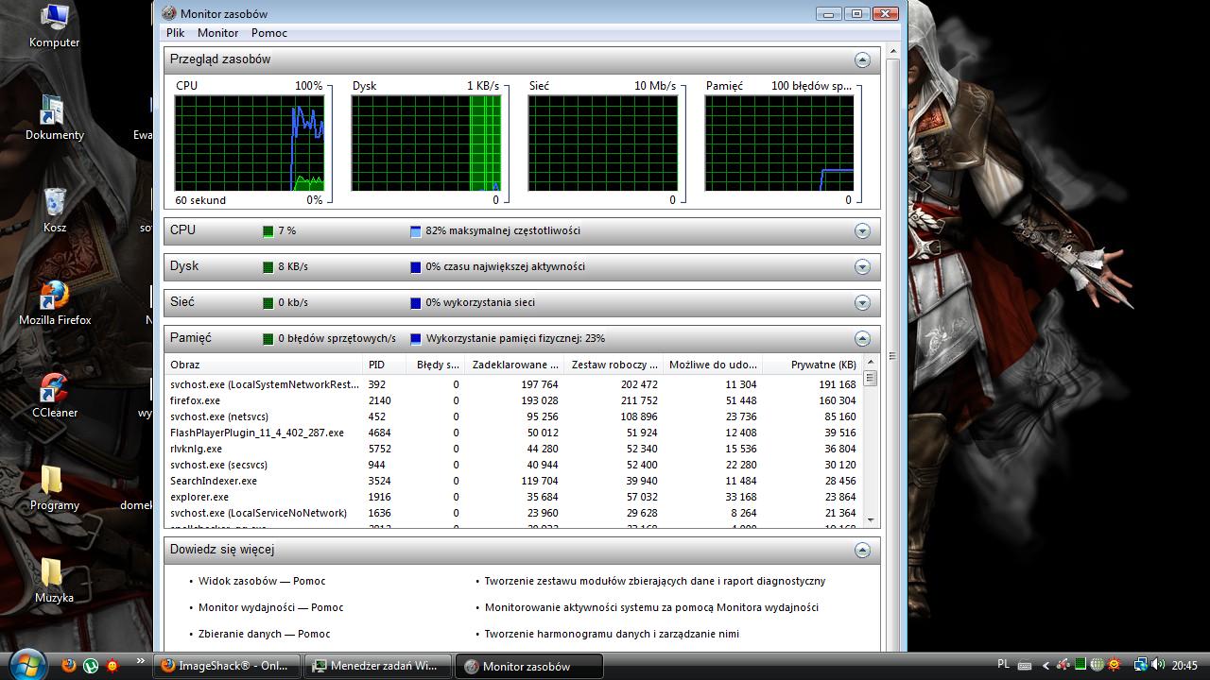Select svchost.exe (LocalServiceNoNetwork) row
The image size is (1210, 680).
(x=513, y=513)
